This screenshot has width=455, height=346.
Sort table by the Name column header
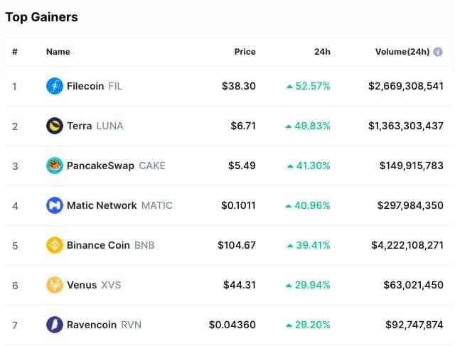pyautogui.click(x=58, y=52)
